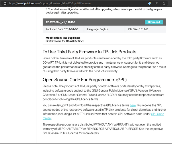Click Published Date: 2014-01-06 cell

coord(63,29)
